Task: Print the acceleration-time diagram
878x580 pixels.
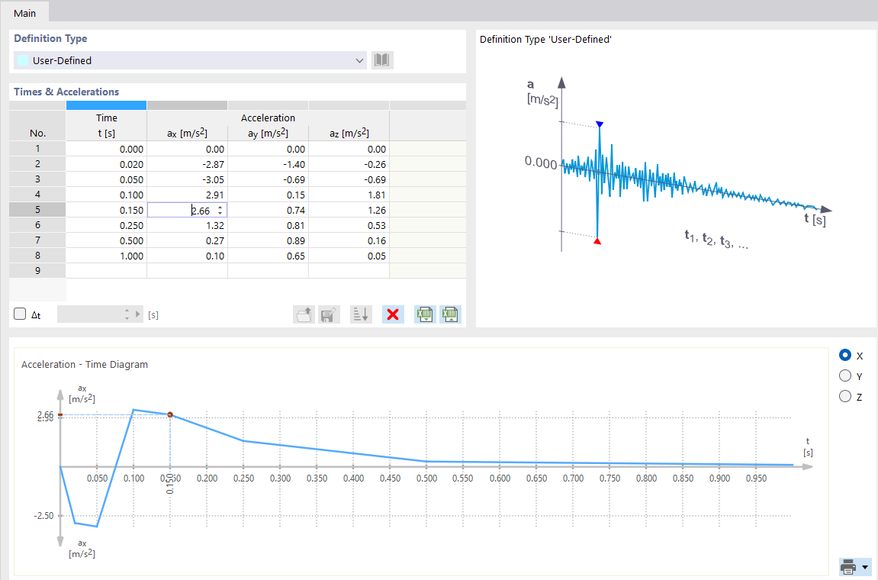Action: coord(849,566)
